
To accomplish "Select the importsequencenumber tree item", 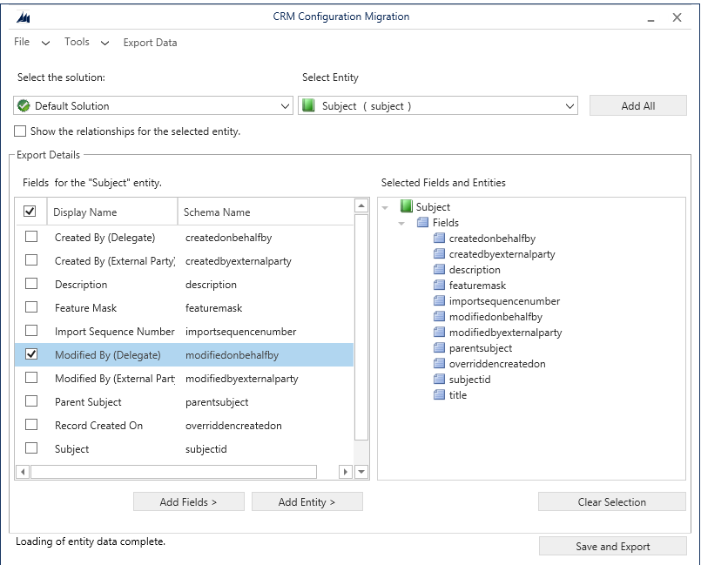I will 504,301.
